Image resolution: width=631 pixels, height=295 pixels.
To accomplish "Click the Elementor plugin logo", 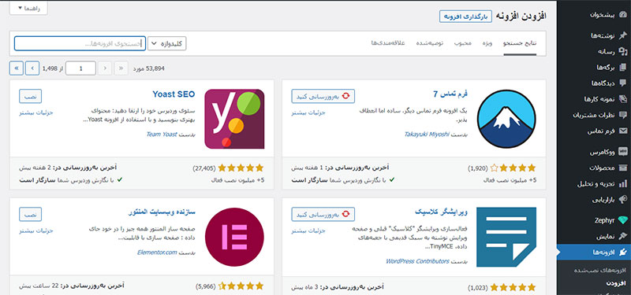I will (x=234, y=237).
